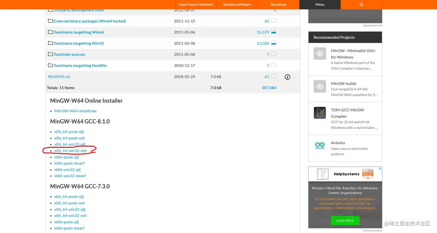Click the 7 downloads count for Toolchain sources
437x233 pixels.
[268, 54]
